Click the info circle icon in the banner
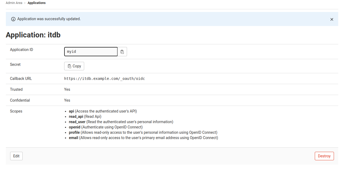Screen dimensions: 351x190 coord(13,19)
